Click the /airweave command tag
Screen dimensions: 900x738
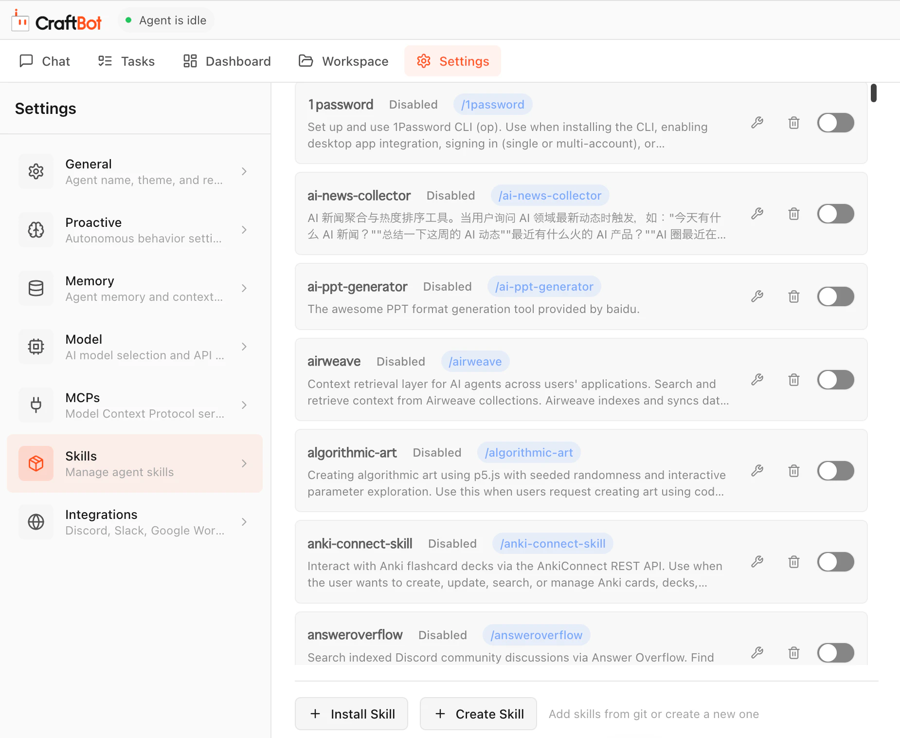(475, 362)
